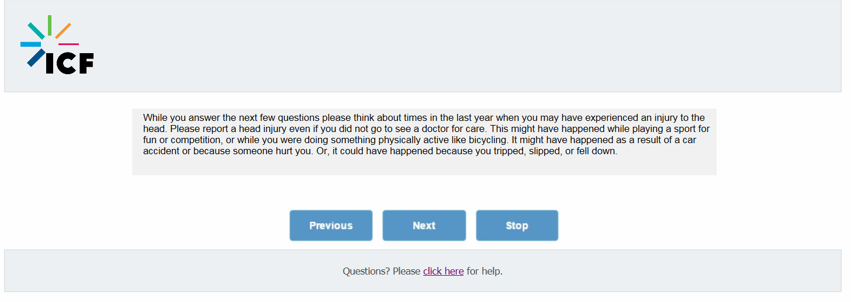Click the orange ray in the logo

63,30
